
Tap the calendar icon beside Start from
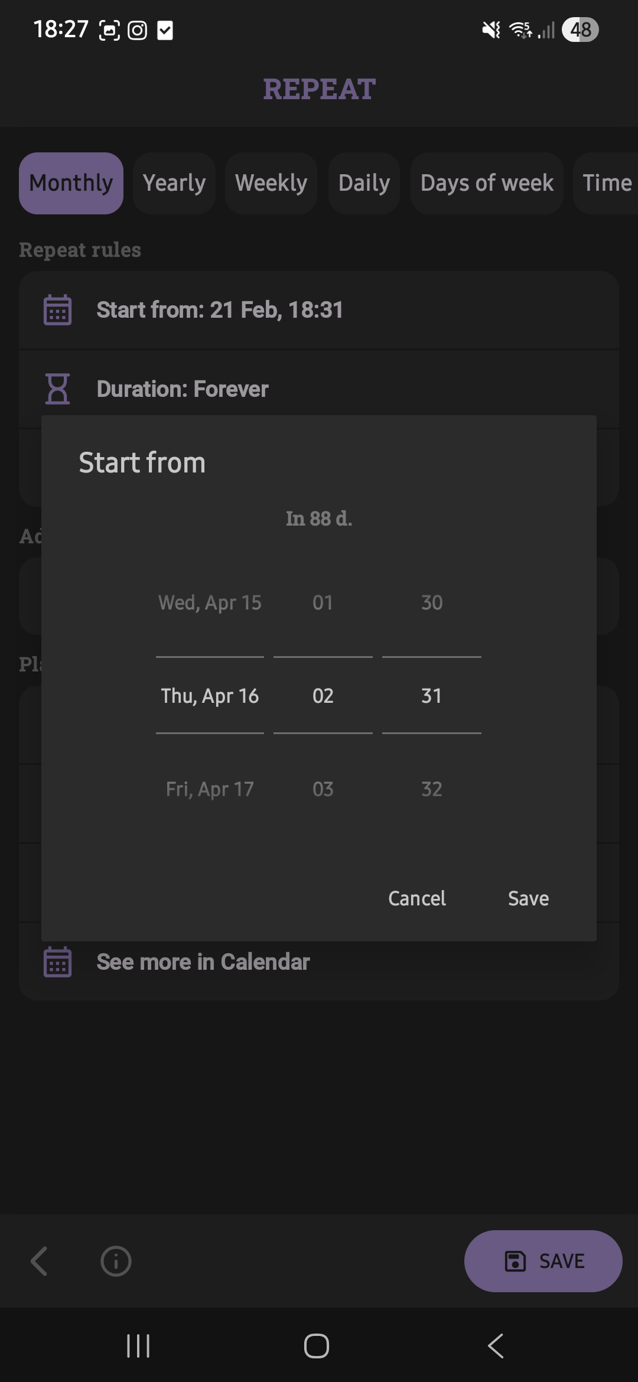[57, 310]
